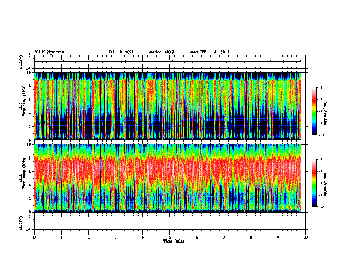Viewport: 344px width, 266px height.
Task: Click the 'VLF Spectra' title text
Action: click(x=49, y=52)
